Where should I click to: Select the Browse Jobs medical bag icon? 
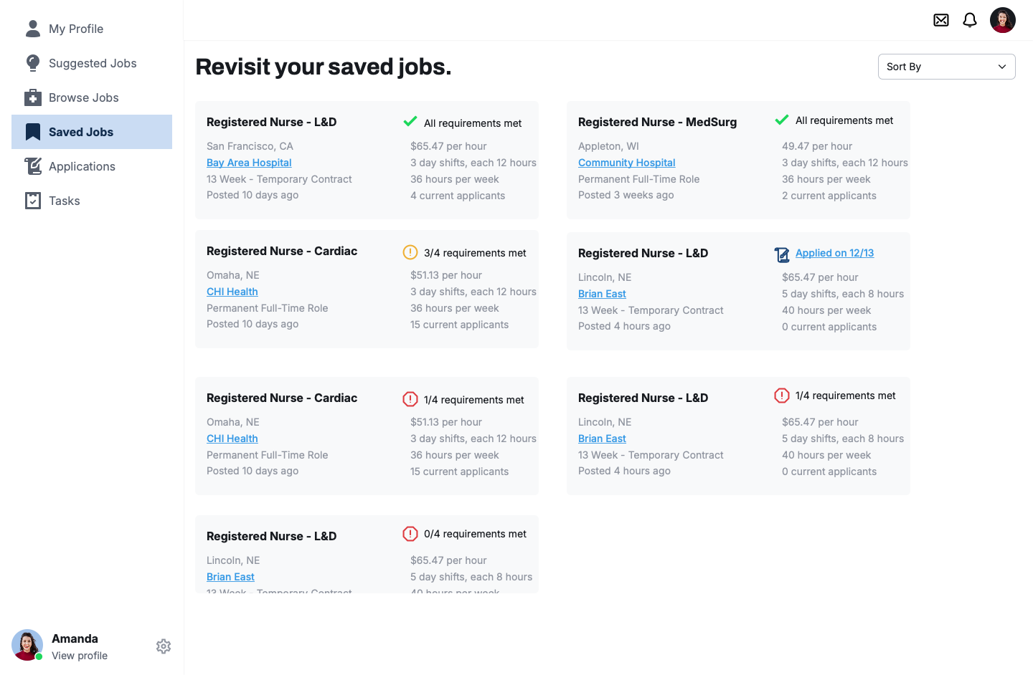[33, 97]
